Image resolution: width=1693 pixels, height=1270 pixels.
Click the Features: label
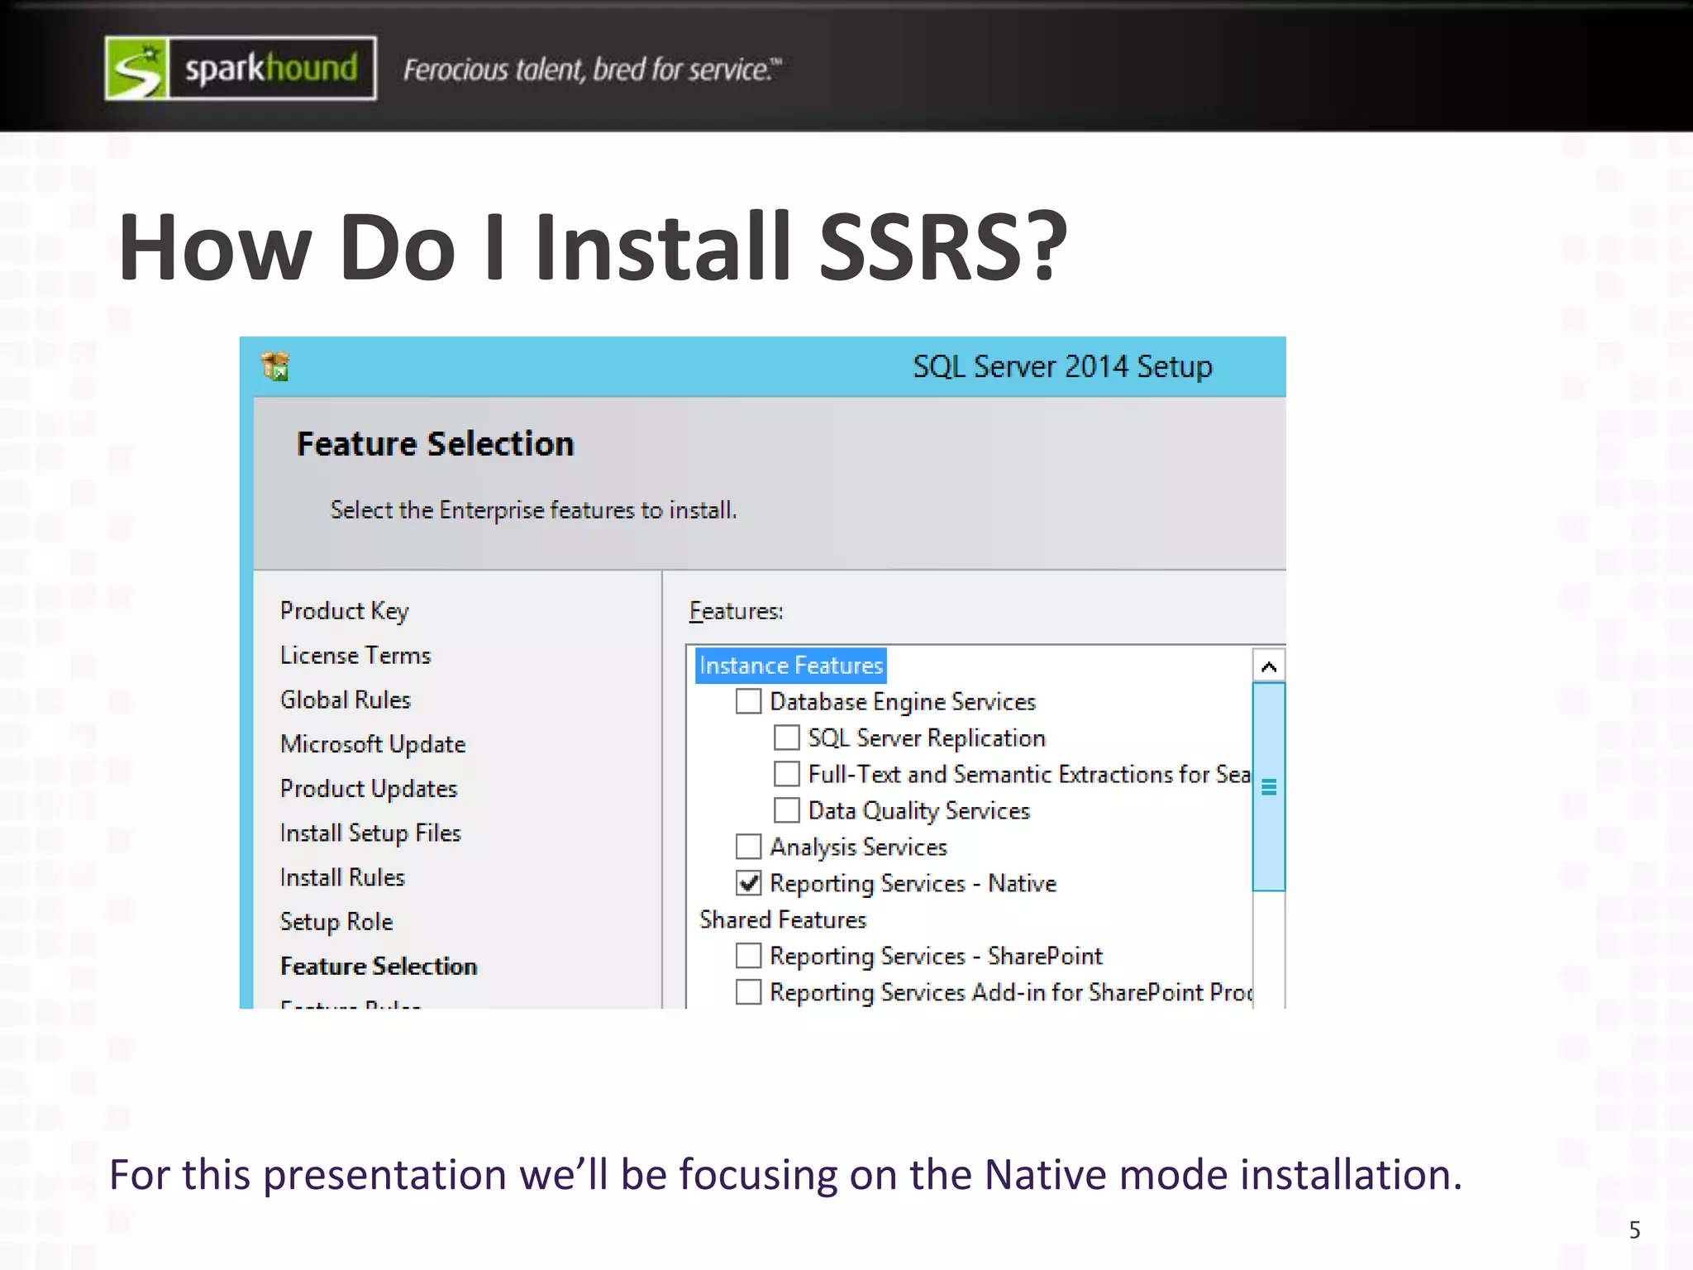[x=736, y=611]
